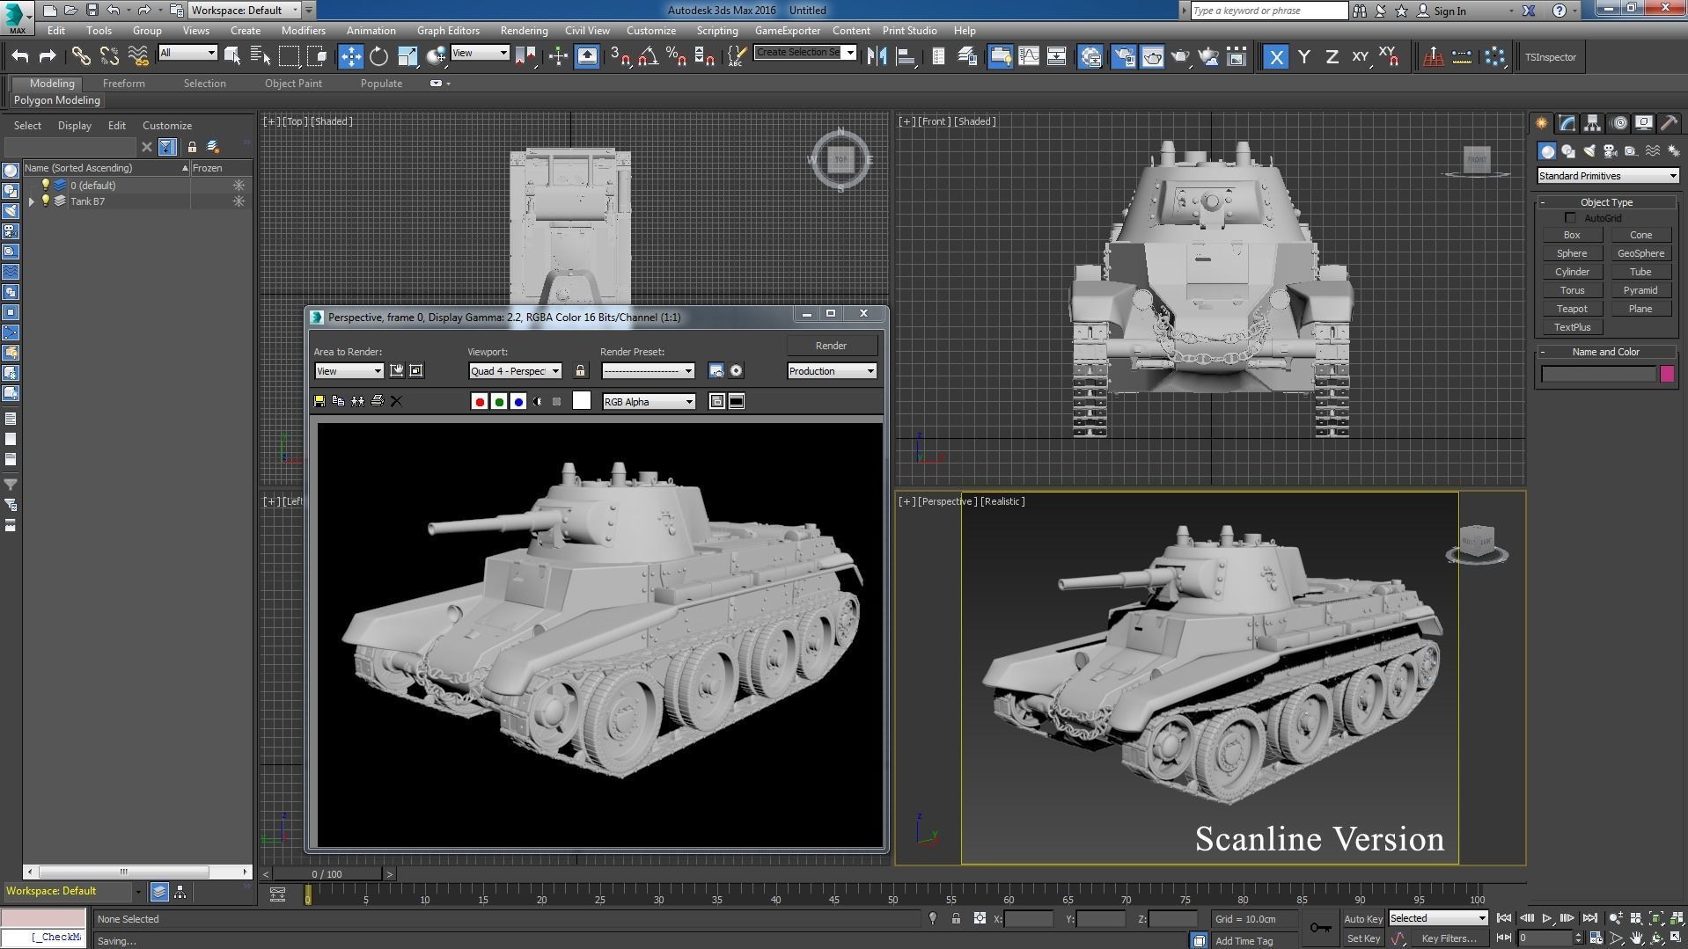Click the Angle Snap toggle icon

(x=649, y=57)
